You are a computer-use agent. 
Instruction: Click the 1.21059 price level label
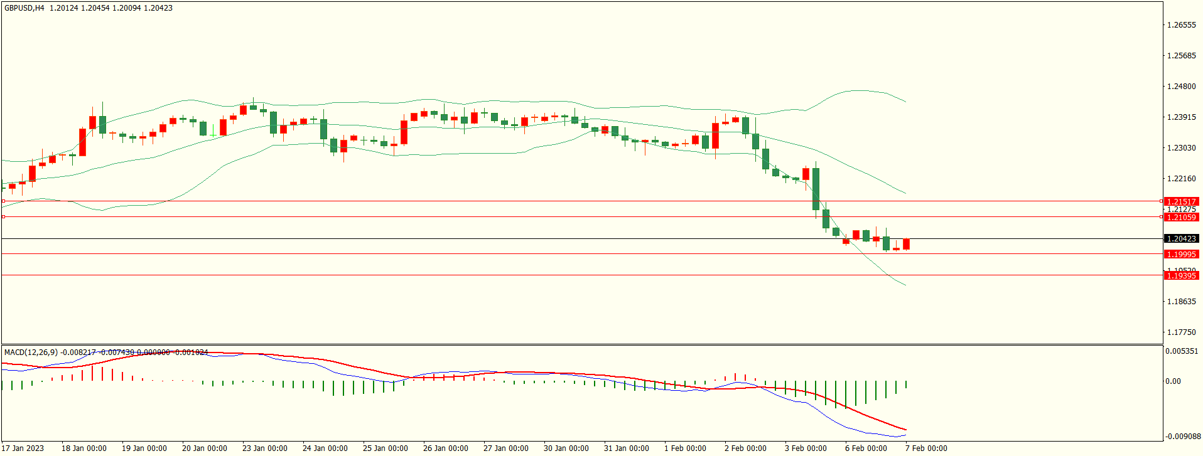pos(1181,217)
